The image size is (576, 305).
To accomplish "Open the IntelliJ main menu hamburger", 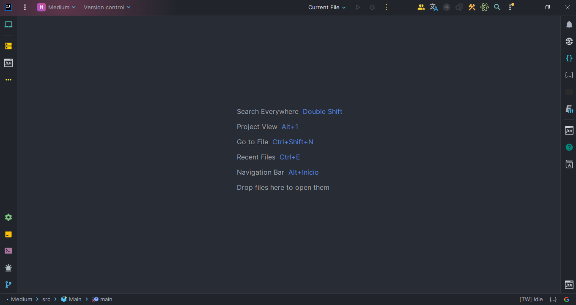I will point(25,7).
